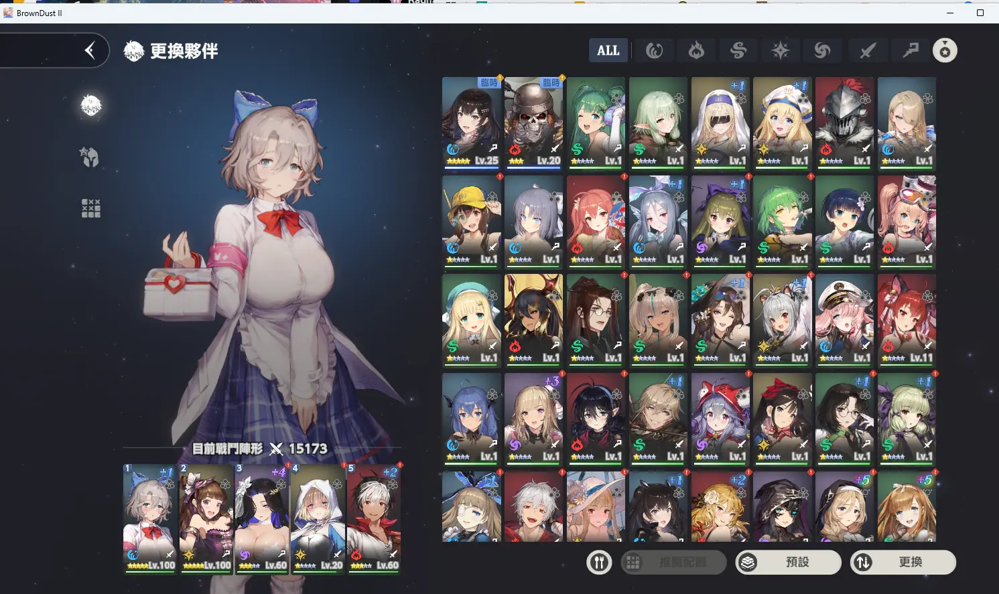This screenshot has height=594, width=999.
Task: Choose the glasses brown ponytail companion card
Action: click(596, 320)
